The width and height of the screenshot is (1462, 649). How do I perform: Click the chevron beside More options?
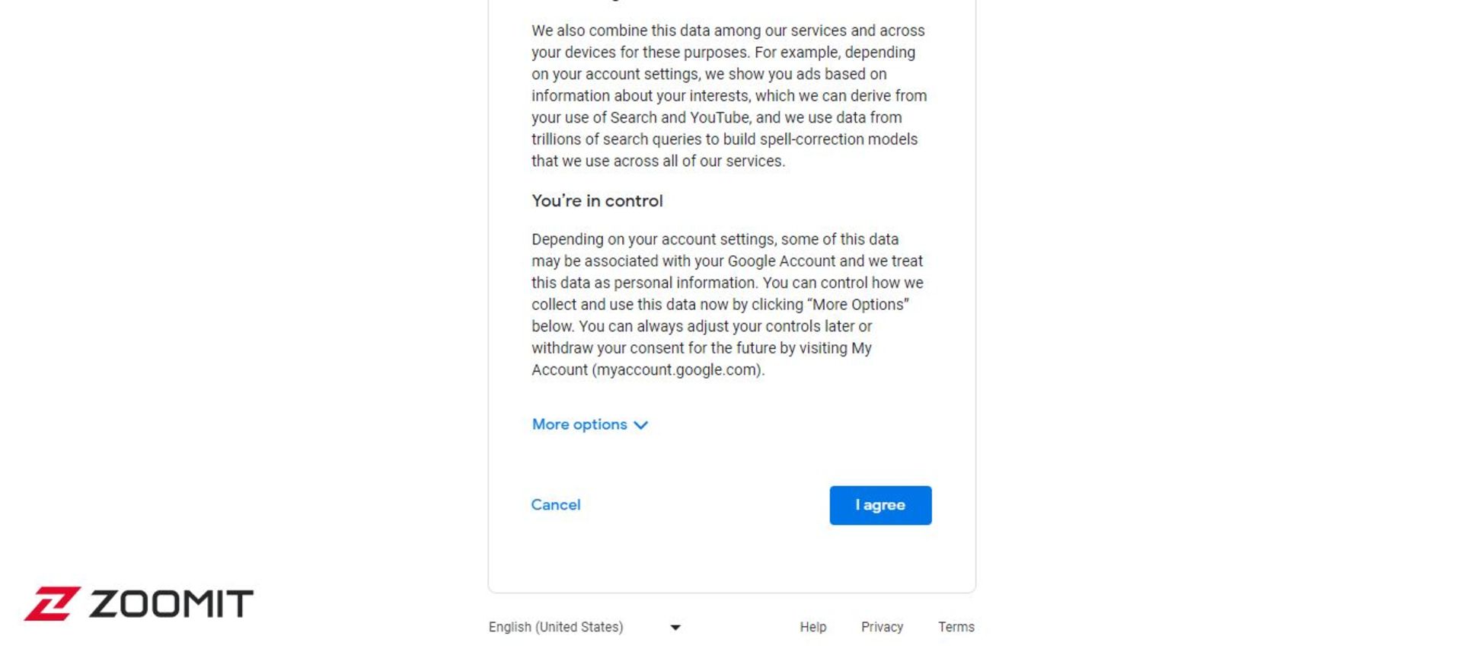point(641,425)
